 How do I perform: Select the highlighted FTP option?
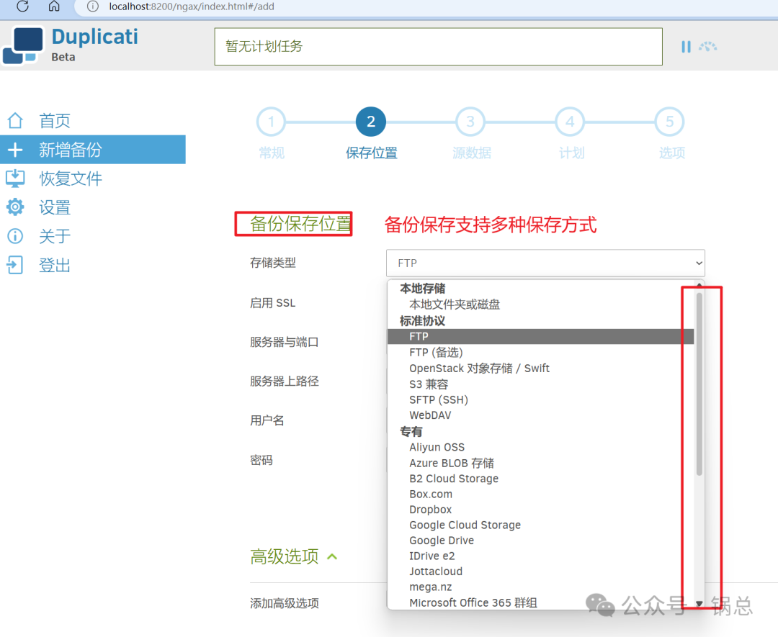540,337
